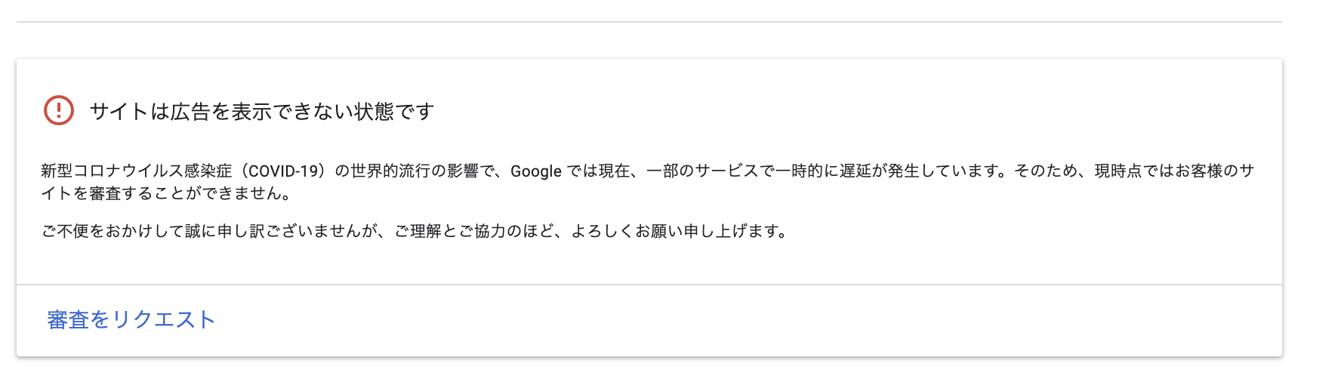
Task: Click the heading サイトは広告を表示できない状態です
Action: pyautogui.click(x=261, y=112)
